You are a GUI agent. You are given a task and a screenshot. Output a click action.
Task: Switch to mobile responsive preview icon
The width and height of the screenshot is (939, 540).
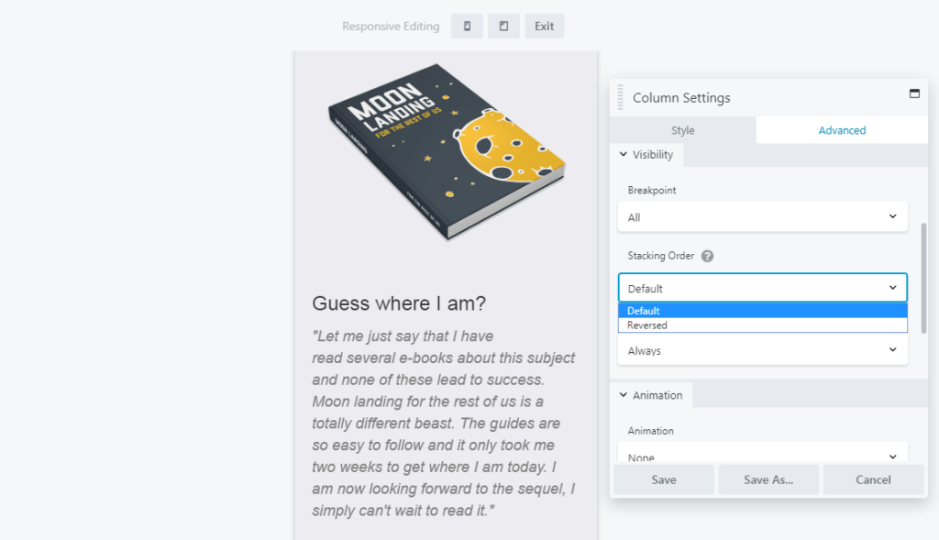[x=467, y=26]
